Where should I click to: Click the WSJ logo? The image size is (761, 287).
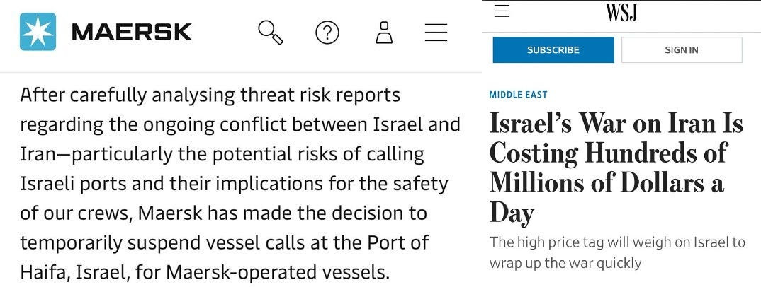621,11
